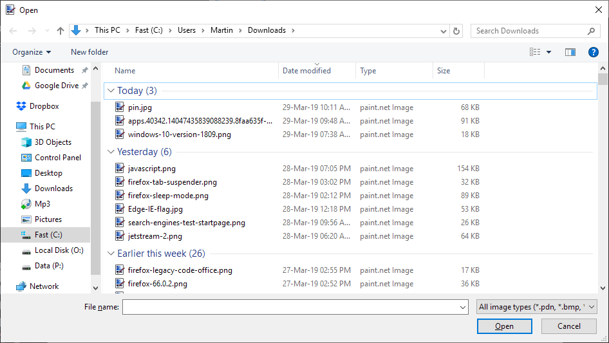This screenshot has width=609, height=343.
Task: Click the Refresh button in address bar
Action: pyautogui.click(x=456, y=30)
